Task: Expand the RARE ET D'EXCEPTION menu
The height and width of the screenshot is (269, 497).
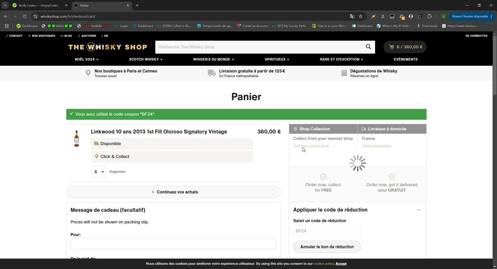Action: click(342, 59)
